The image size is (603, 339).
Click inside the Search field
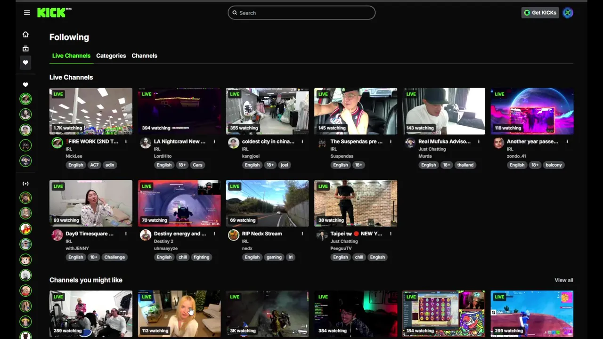[x=301, y=13]
